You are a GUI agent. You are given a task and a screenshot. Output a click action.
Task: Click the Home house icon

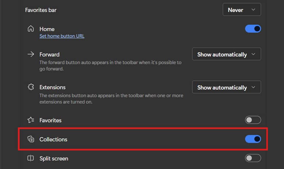click(31, 29)
